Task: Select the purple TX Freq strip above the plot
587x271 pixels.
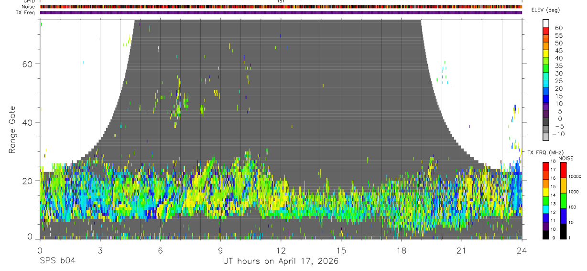Action: [x=281, y=12]
